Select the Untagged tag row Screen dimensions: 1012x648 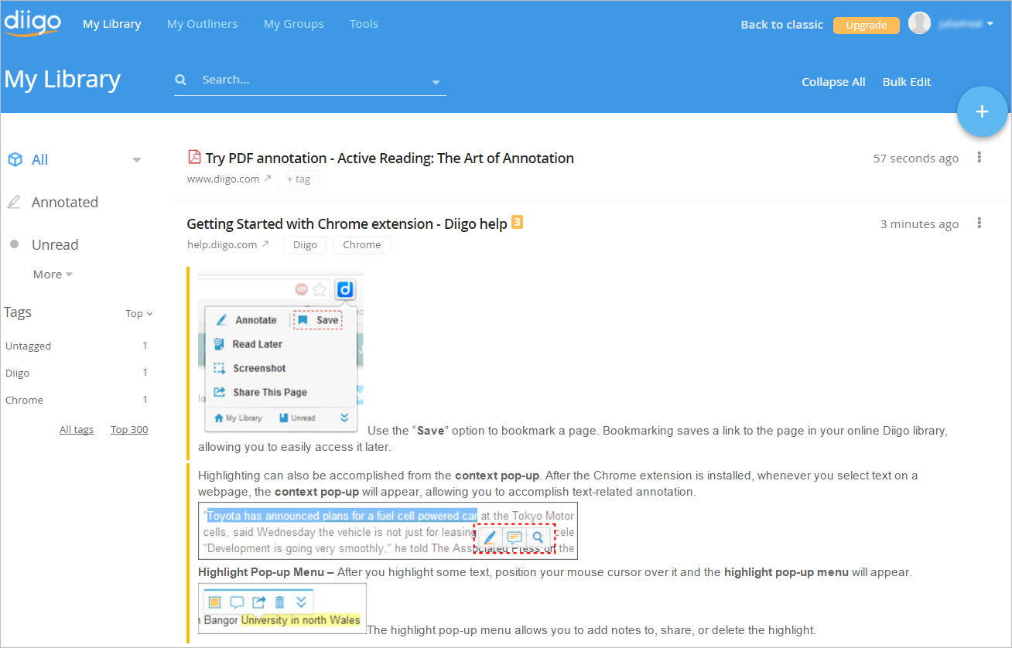[76, 346]
